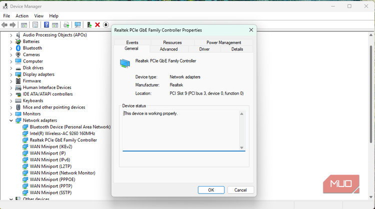Select the General tab

click(x=131, y=48)
